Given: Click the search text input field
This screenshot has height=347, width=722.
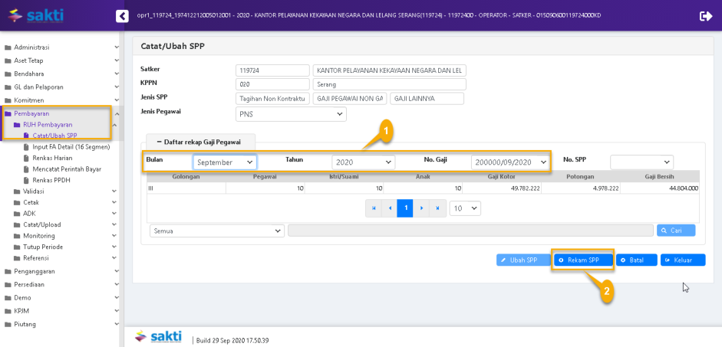Looking at the screenshot, I should 470,230.
